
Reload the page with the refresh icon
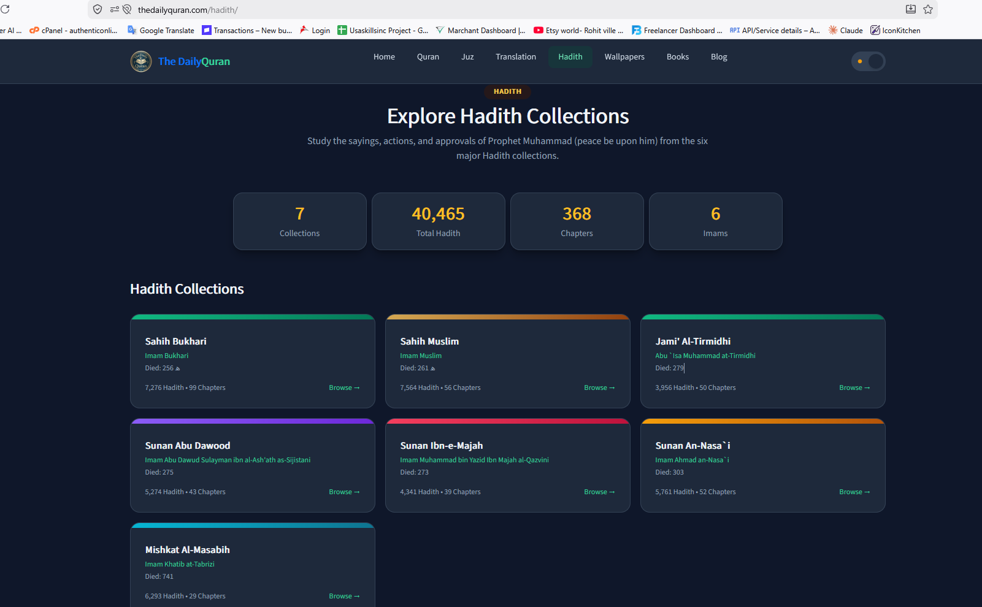point(5,9)
